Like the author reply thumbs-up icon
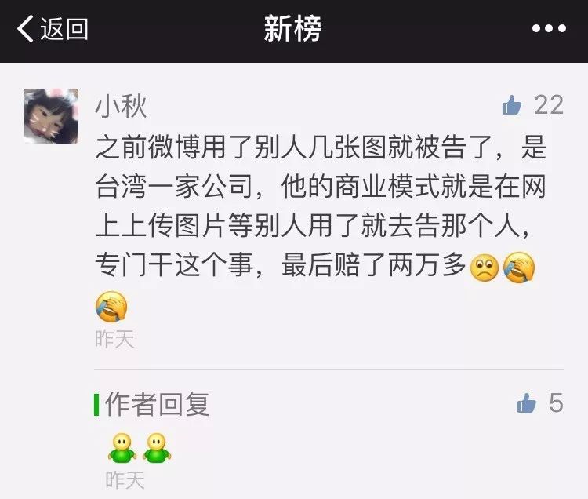The width and height of the screenshot is (588, 499). pos(527,403)
